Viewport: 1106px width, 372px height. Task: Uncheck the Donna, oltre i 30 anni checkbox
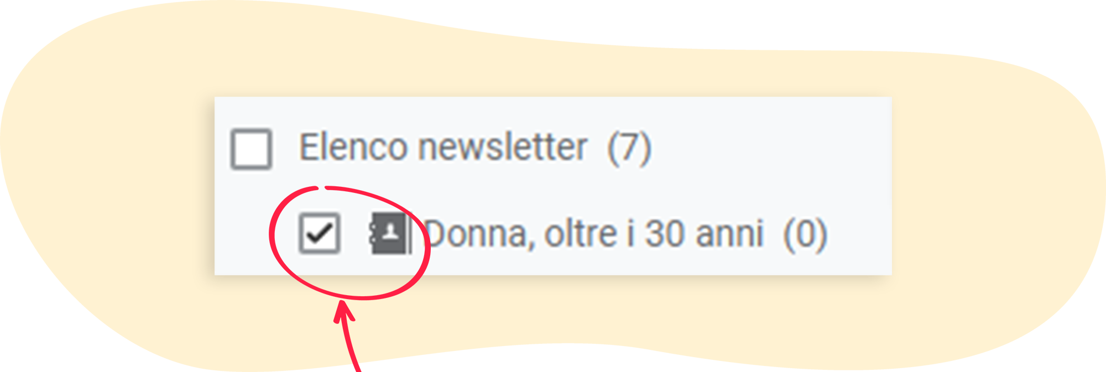click(x=319, y=233)
